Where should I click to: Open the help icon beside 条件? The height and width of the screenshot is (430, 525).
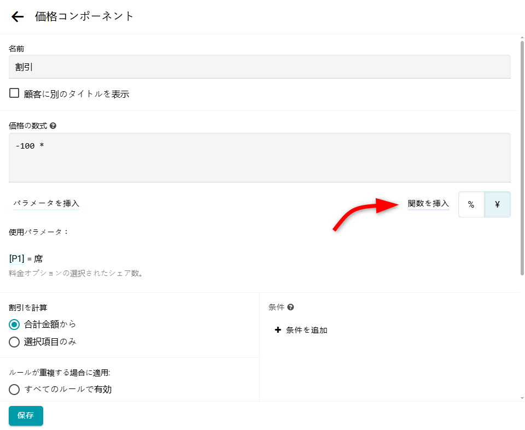[x=290, y=307]
